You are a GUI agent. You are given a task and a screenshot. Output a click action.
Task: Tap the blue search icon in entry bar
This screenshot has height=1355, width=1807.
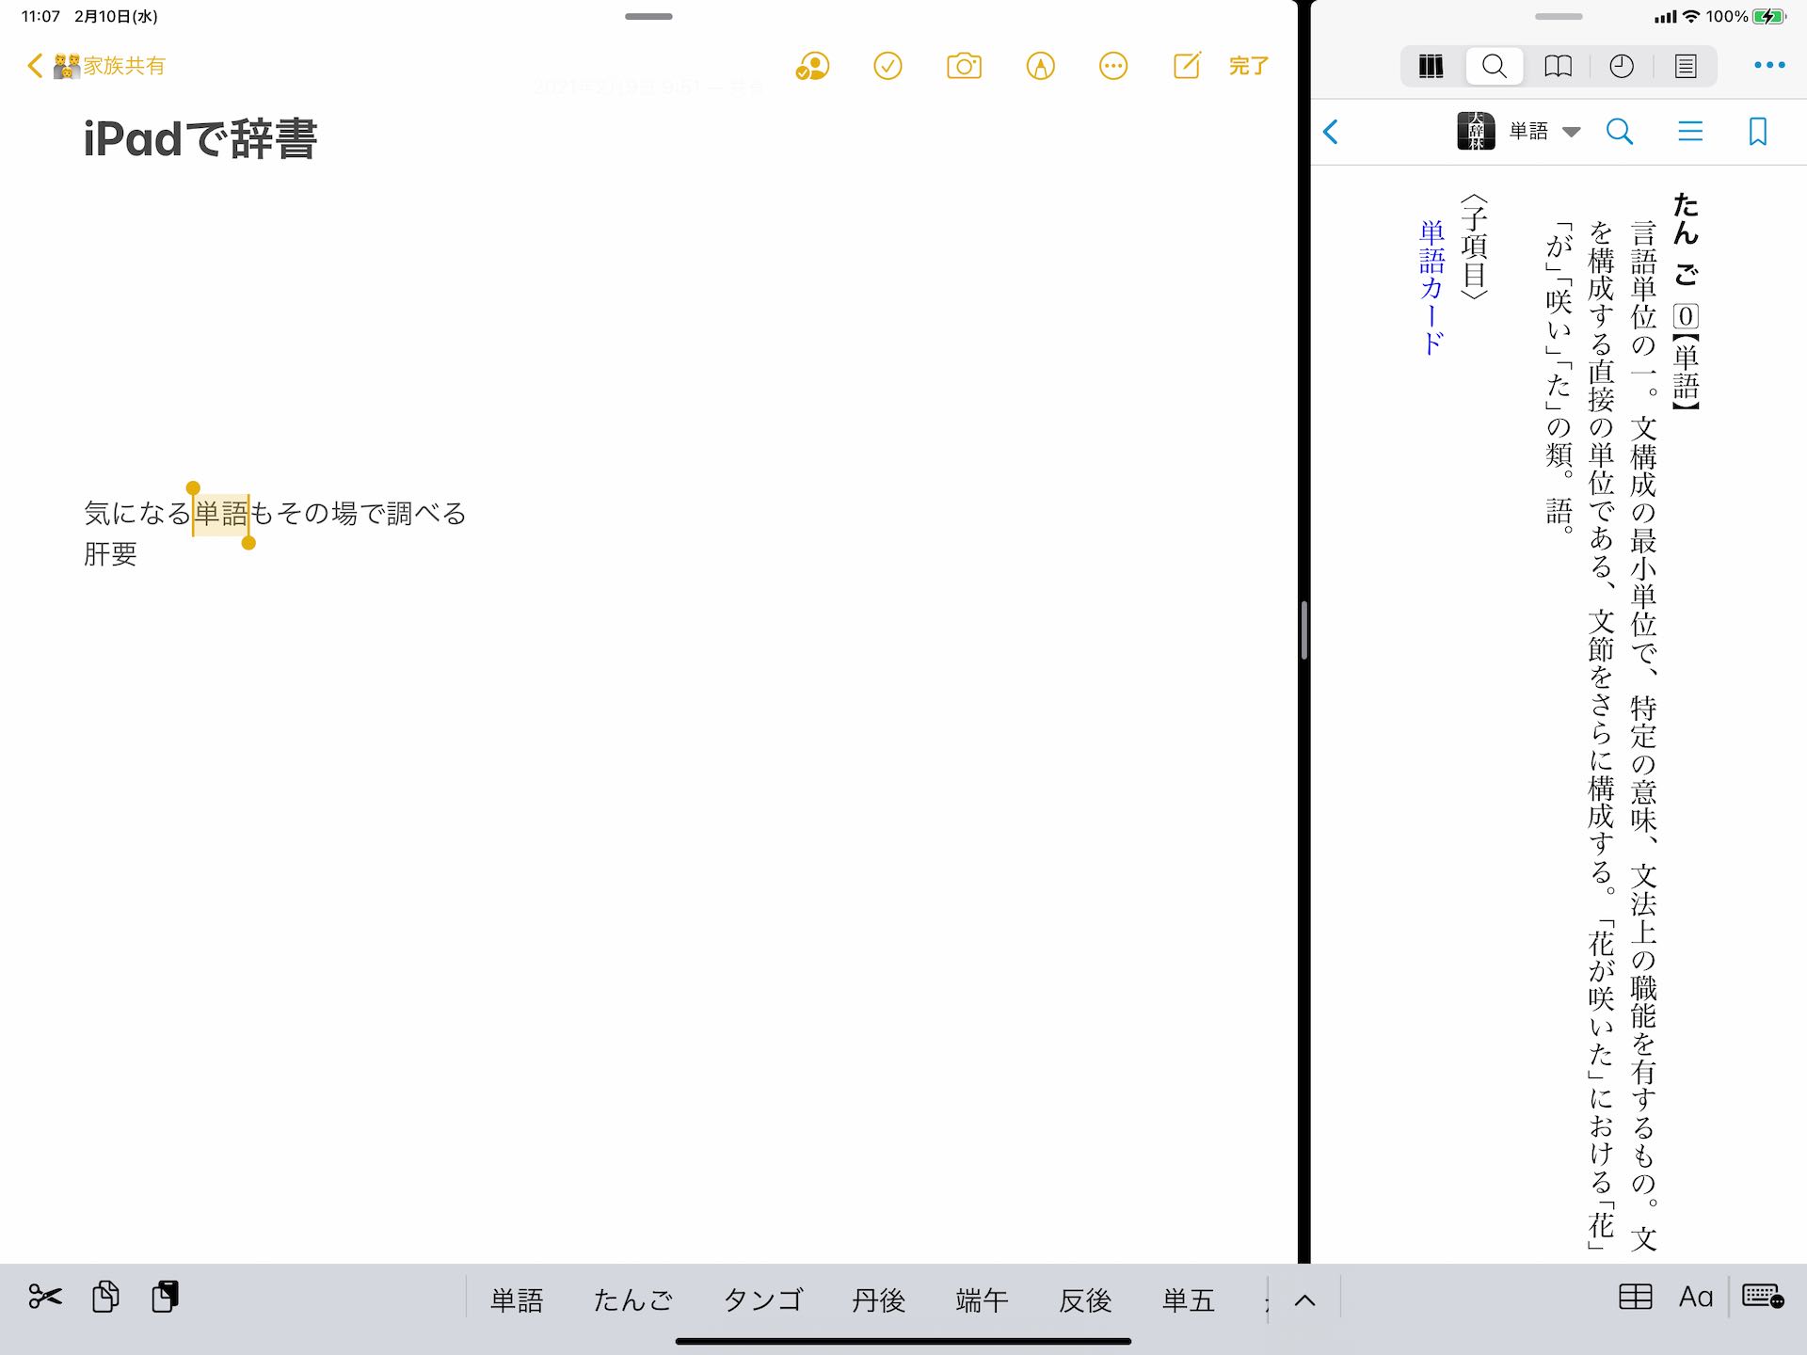click(1620, 132)
